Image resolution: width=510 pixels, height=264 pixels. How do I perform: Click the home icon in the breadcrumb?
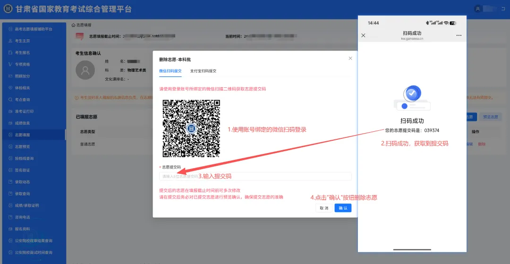(73, 25)
